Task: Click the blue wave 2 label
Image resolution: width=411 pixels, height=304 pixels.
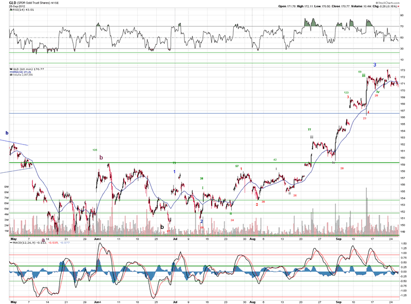Action: [x=202, y=221]
